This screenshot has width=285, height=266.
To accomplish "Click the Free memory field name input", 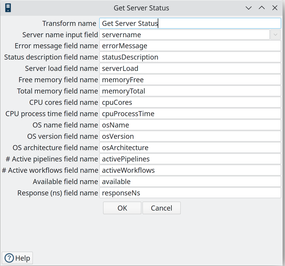I will point(190,80).
